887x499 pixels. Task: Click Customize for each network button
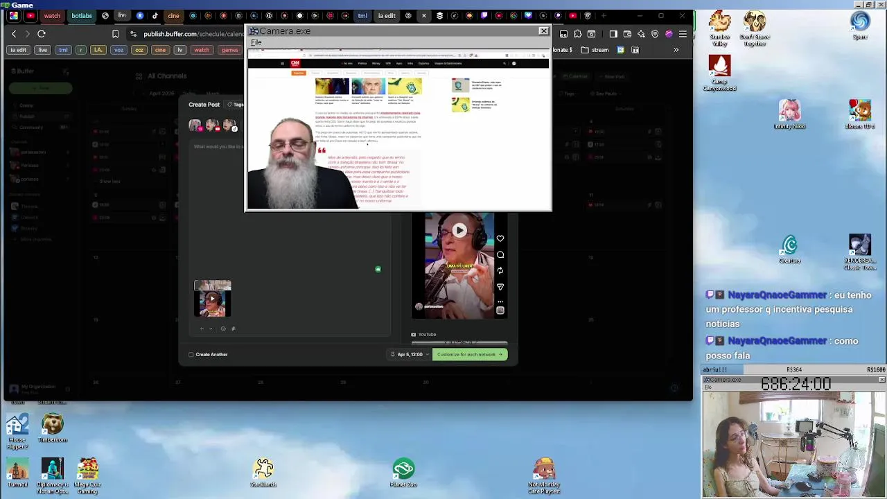(x=470, y=355)
